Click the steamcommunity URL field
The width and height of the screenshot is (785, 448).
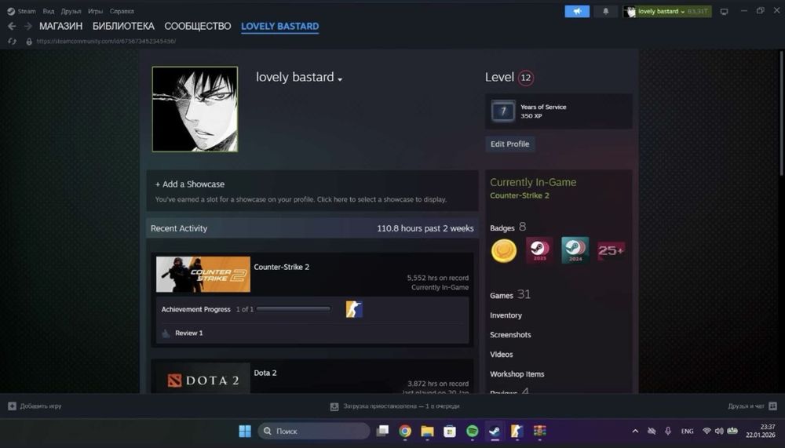click(x=106, y=41)
